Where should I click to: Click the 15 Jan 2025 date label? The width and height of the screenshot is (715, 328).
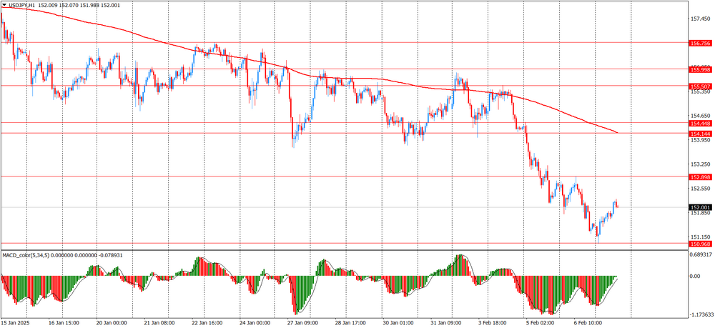[17, 322]
